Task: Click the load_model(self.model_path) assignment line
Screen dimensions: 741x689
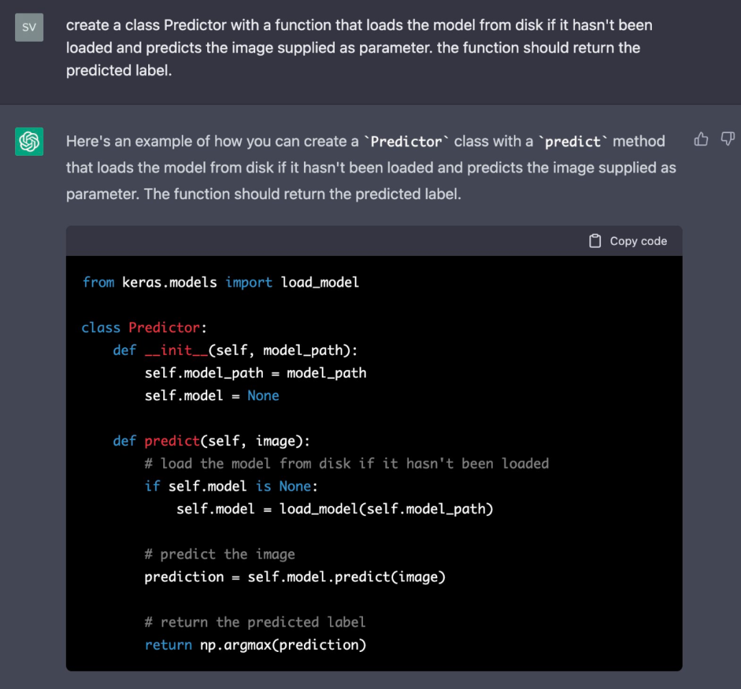Action: (x=335, y=509)
